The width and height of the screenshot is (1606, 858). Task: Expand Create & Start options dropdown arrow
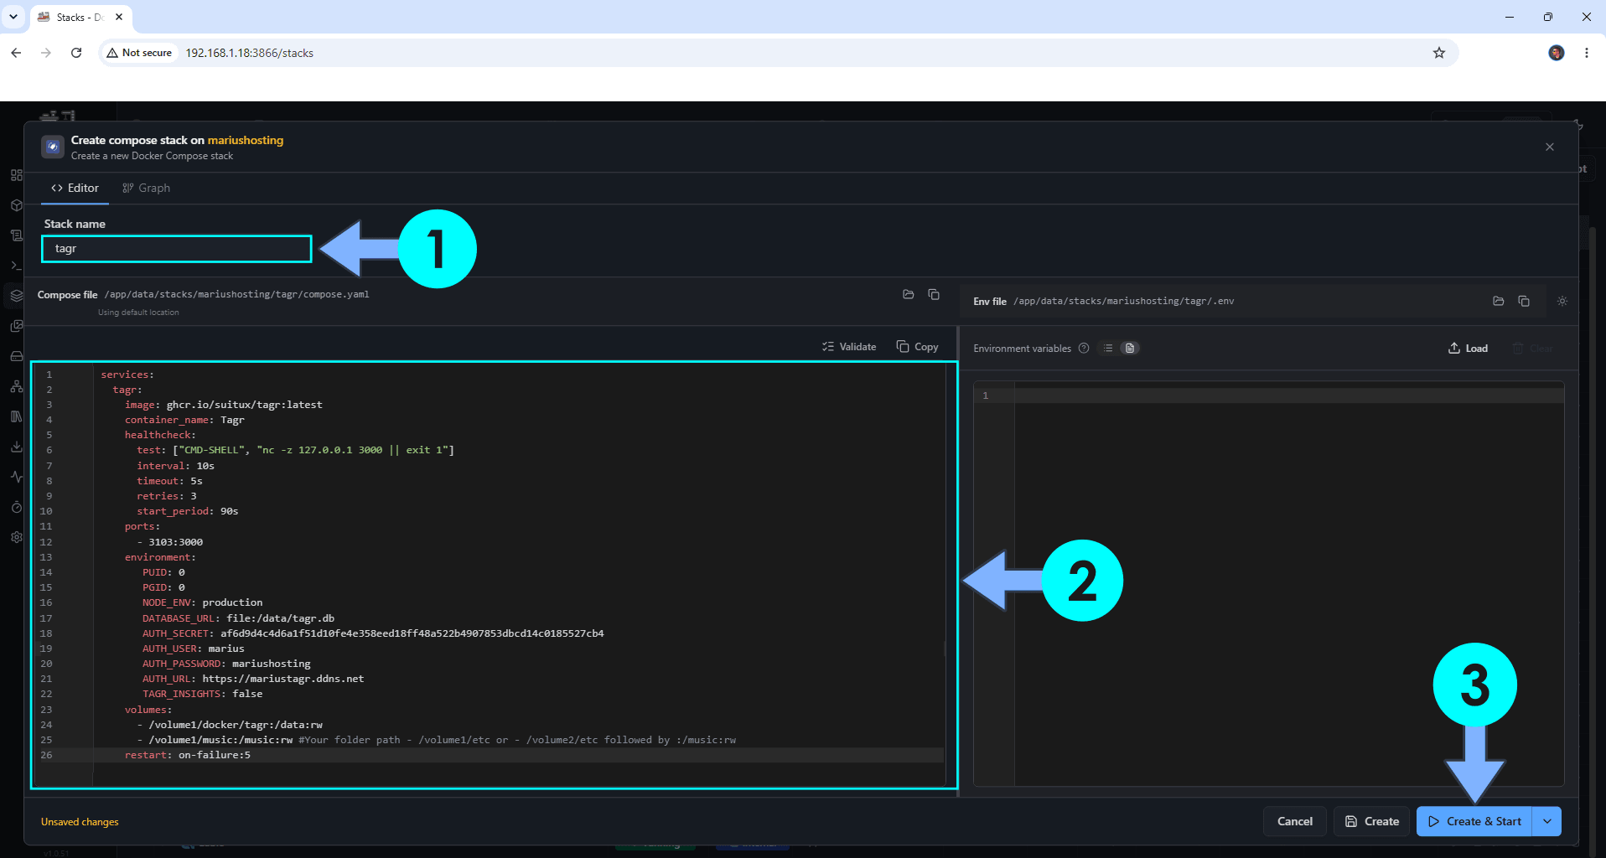[x=1547, y=821]
